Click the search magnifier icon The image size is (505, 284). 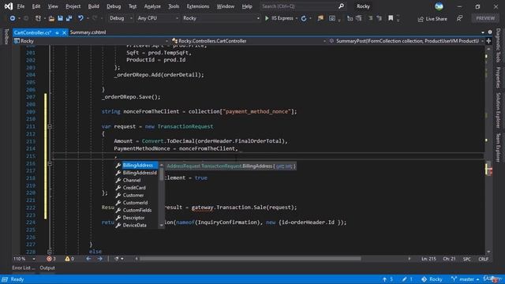341,6
